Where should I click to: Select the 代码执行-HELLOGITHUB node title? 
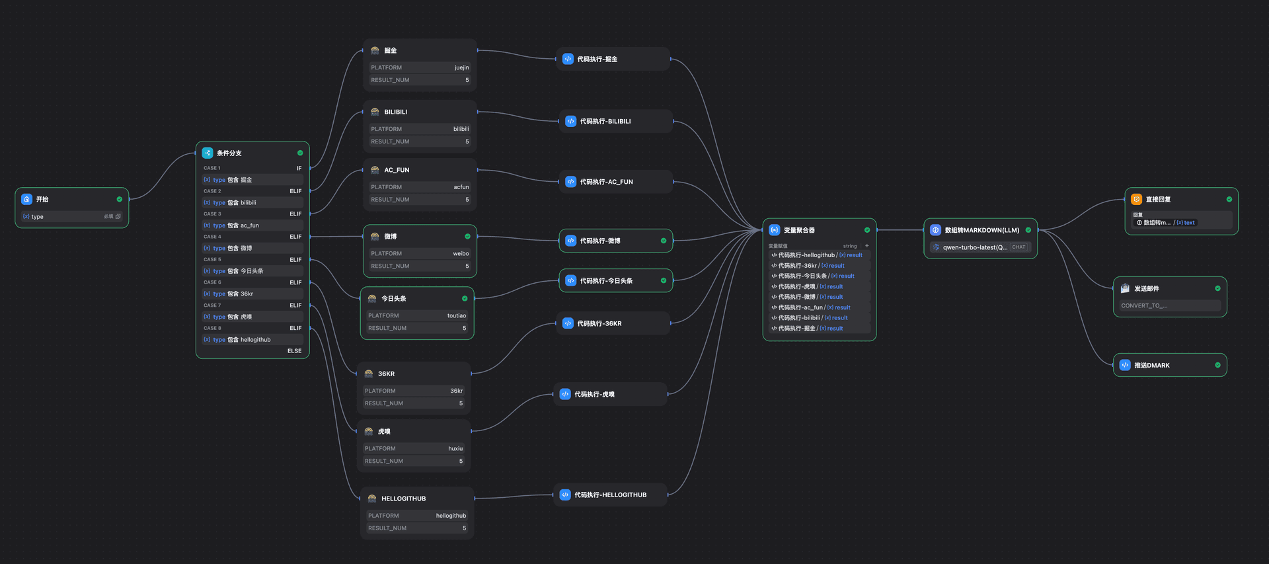610,495
